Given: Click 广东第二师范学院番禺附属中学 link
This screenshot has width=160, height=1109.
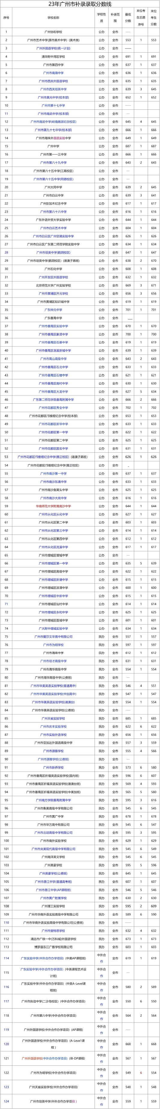Looking at the screenshot, I should pyautogui.click(x=53, y=399).
